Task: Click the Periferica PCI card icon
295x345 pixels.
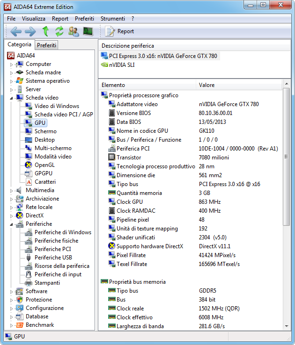Action: [112, 148]
